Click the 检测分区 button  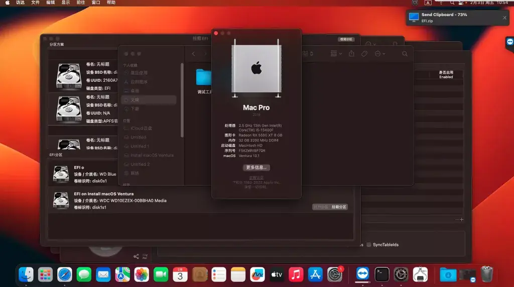346,39
